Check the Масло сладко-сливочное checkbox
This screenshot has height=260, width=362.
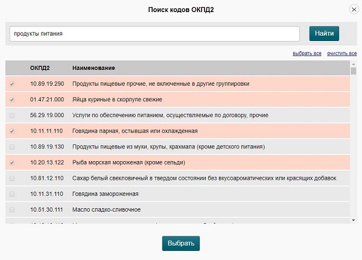point(12,209)
